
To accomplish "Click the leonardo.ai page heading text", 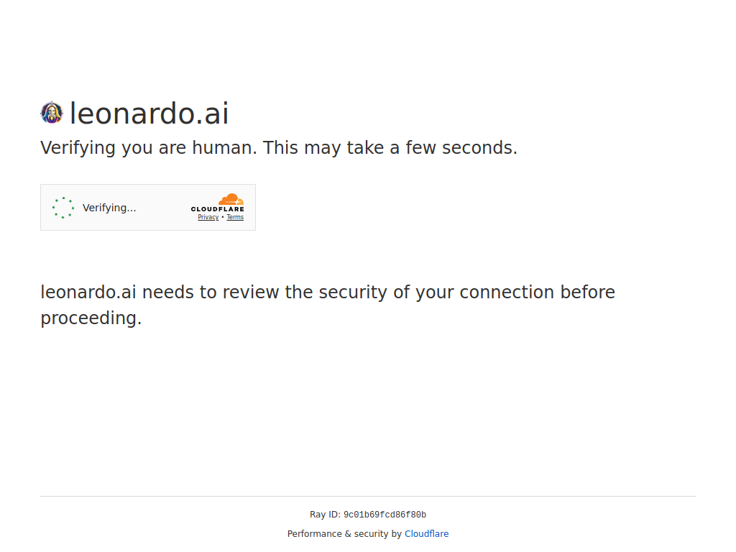I will pos(149,114).
